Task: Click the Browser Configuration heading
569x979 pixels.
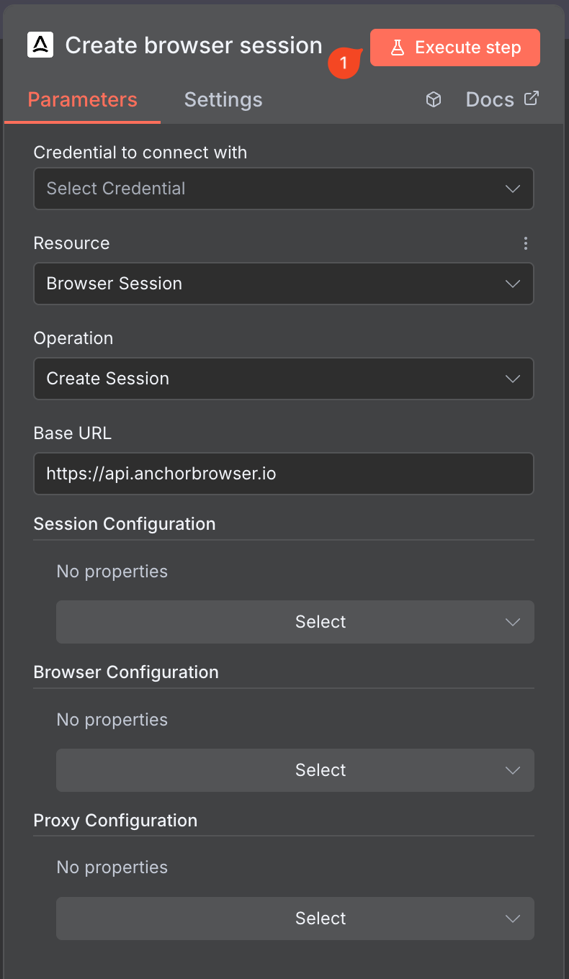Action: point(126,672)
